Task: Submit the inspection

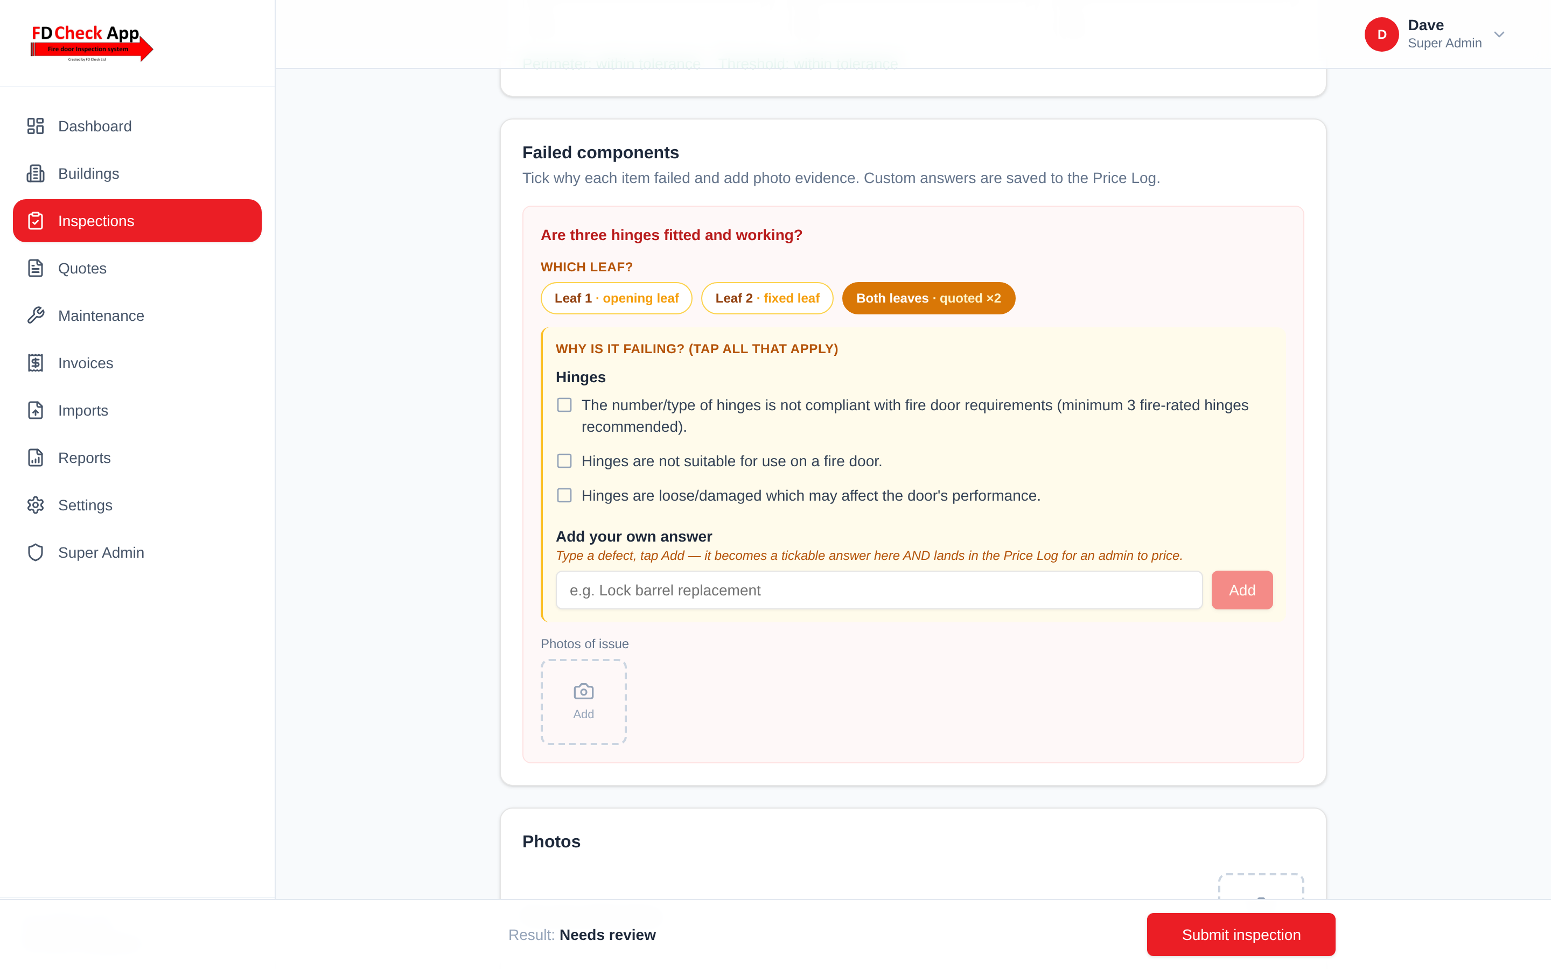Action: coord(1241,935)
